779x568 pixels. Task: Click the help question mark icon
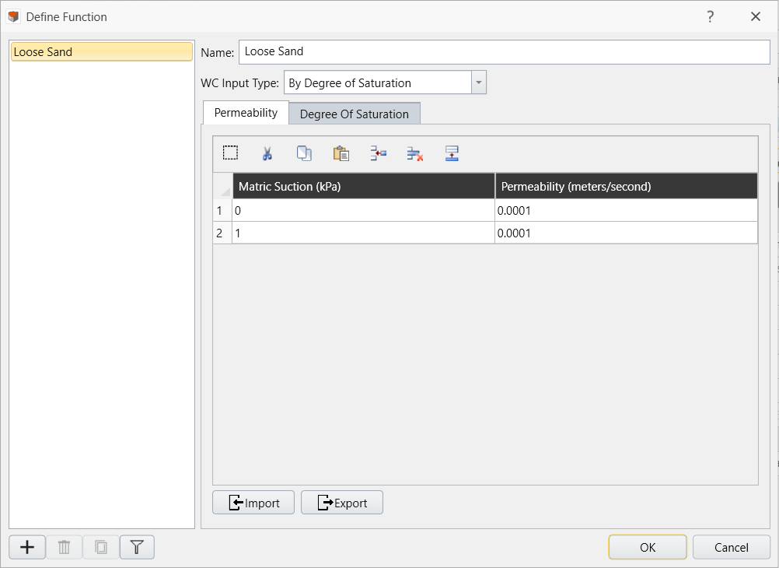(x=711, y=16)
